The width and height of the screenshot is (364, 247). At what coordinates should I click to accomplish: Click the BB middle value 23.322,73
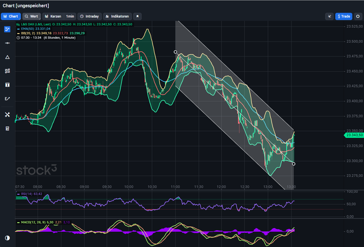coord(61,33)
